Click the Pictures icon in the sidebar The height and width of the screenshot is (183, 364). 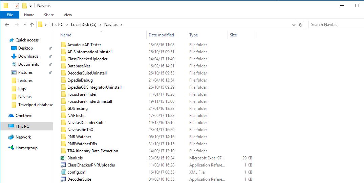tap(14, 72)
